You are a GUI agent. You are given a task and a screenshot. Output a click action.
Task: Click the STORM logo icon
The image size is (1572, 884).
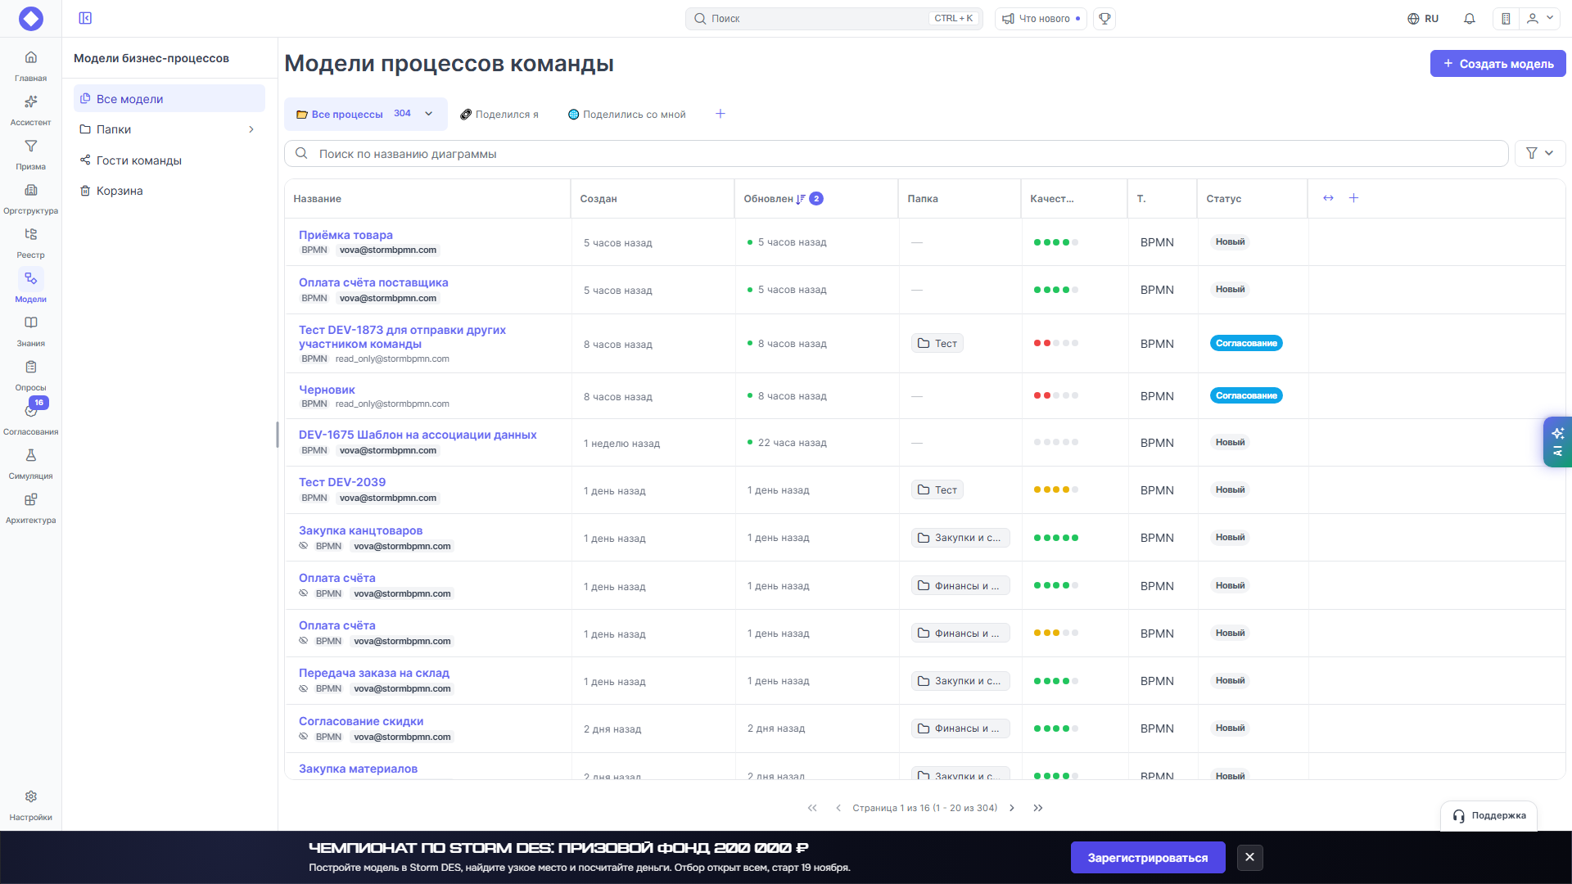coord(31,18)
